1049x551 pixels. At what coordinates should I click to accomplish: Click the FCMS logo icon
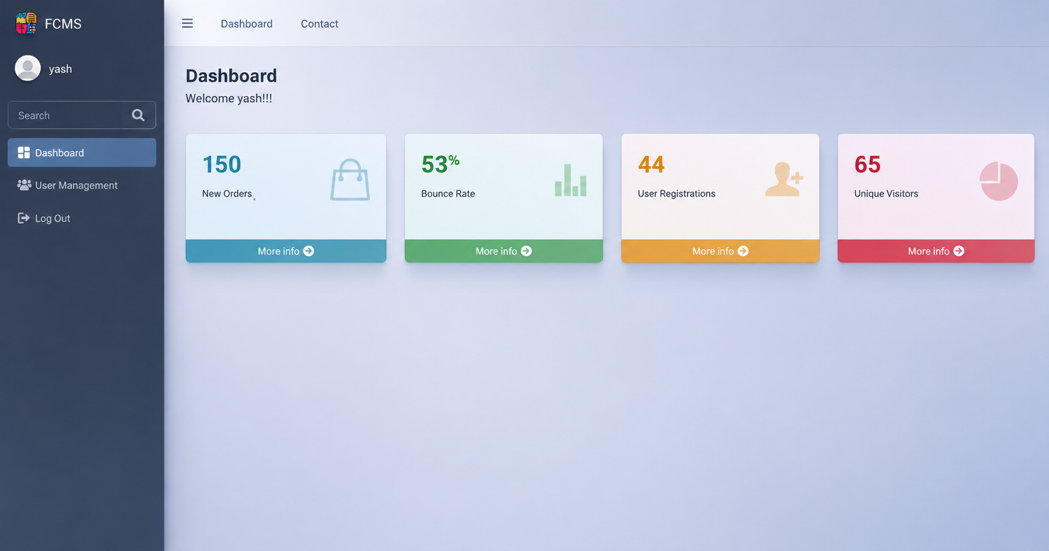click(x=26, y=24)
